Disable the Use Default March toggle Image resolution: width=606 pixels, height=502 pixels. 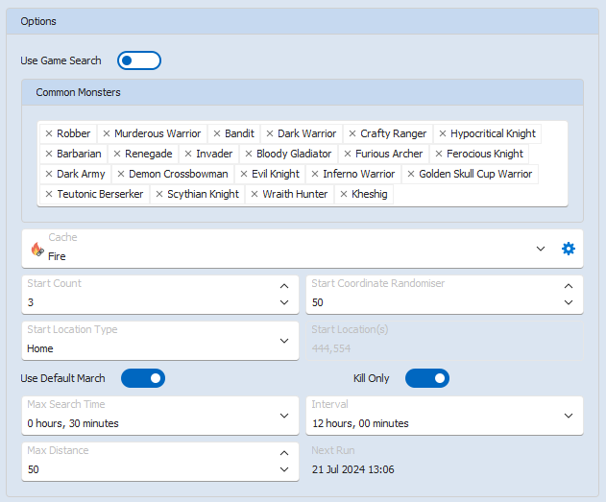click(143, 378)
